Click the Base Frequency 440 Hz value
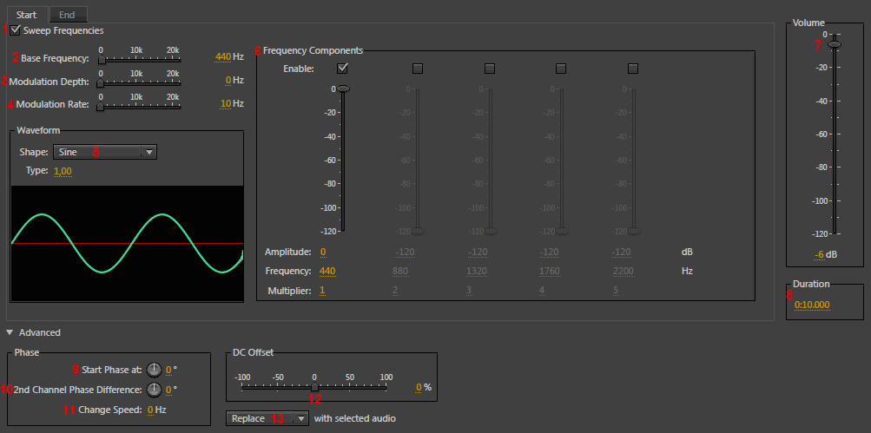 pos(222,57)
